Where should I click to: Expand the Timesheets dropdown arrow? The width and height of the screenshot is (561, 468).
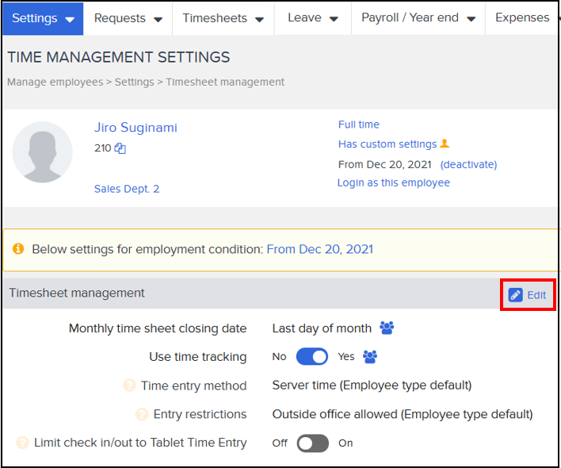pyautogui.click(x=260, y=19)
